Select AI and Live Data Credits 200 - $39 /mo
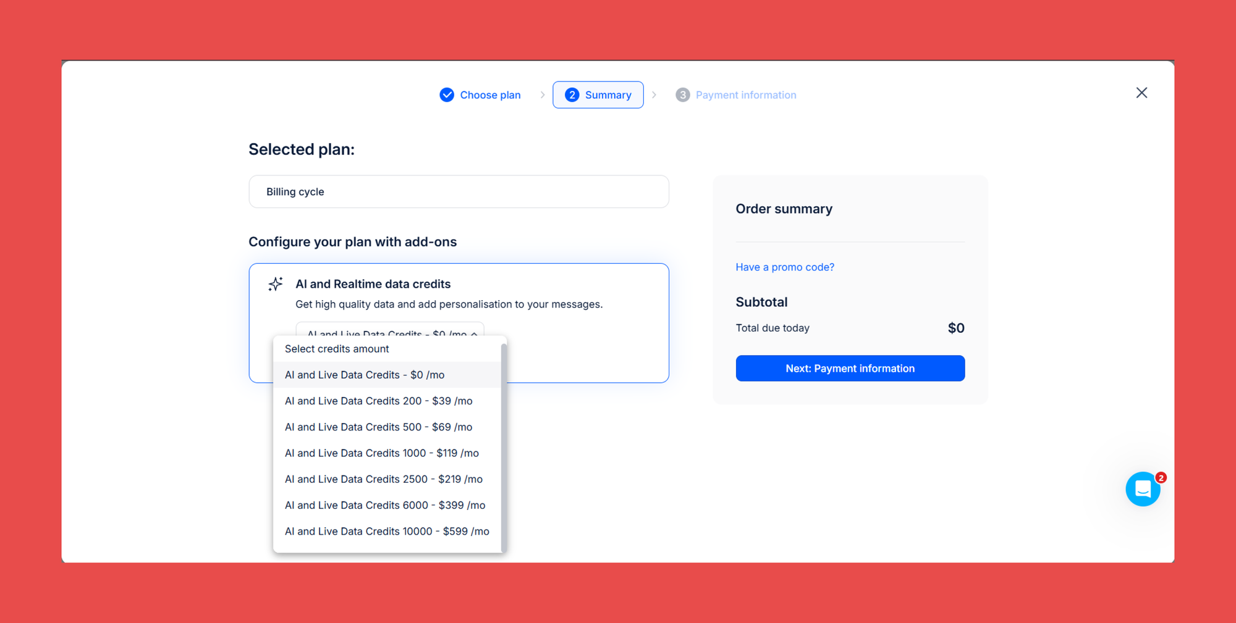Viewport: 1236px width, 623px height. pyautogui.click(x=378, y=401)
